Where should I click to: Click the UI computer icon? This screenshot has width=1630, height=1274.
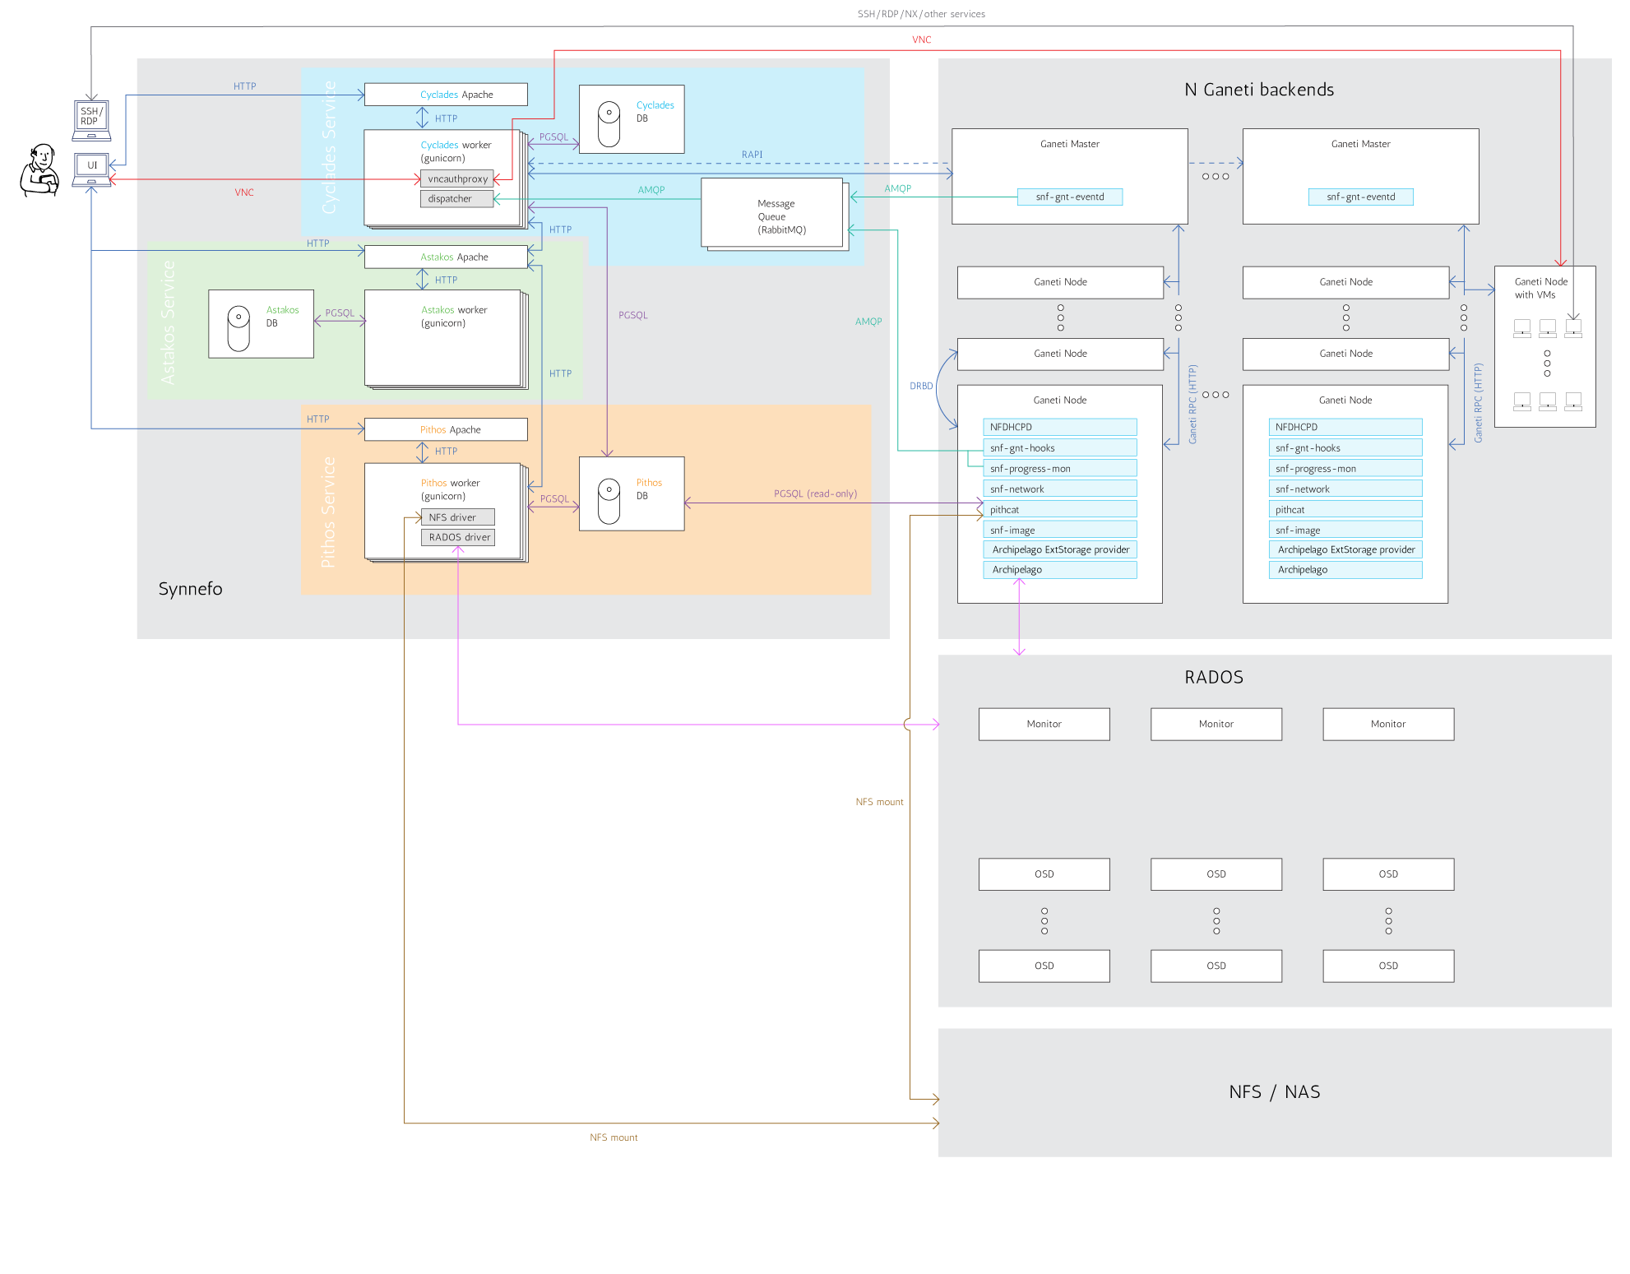pos(91,169)
